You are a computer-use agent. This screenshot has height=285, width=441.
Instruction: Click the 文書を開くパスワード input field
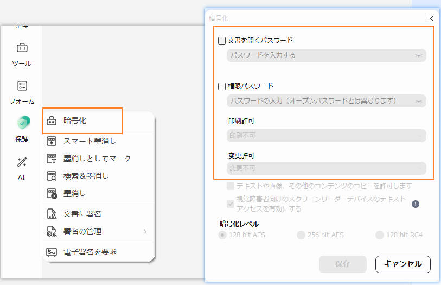320,55
